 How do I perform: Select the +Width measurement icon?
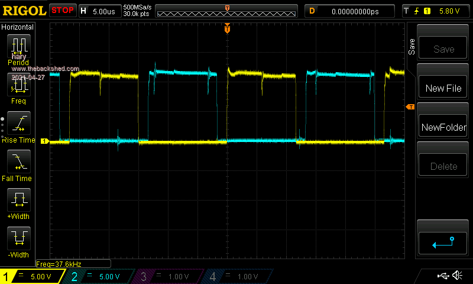[x=18, y=201]
